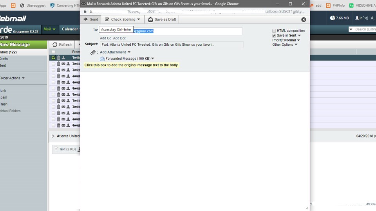Click the Send button in compose toolbar
This screenshot has width=376, height=211.
tap(90, 20)
